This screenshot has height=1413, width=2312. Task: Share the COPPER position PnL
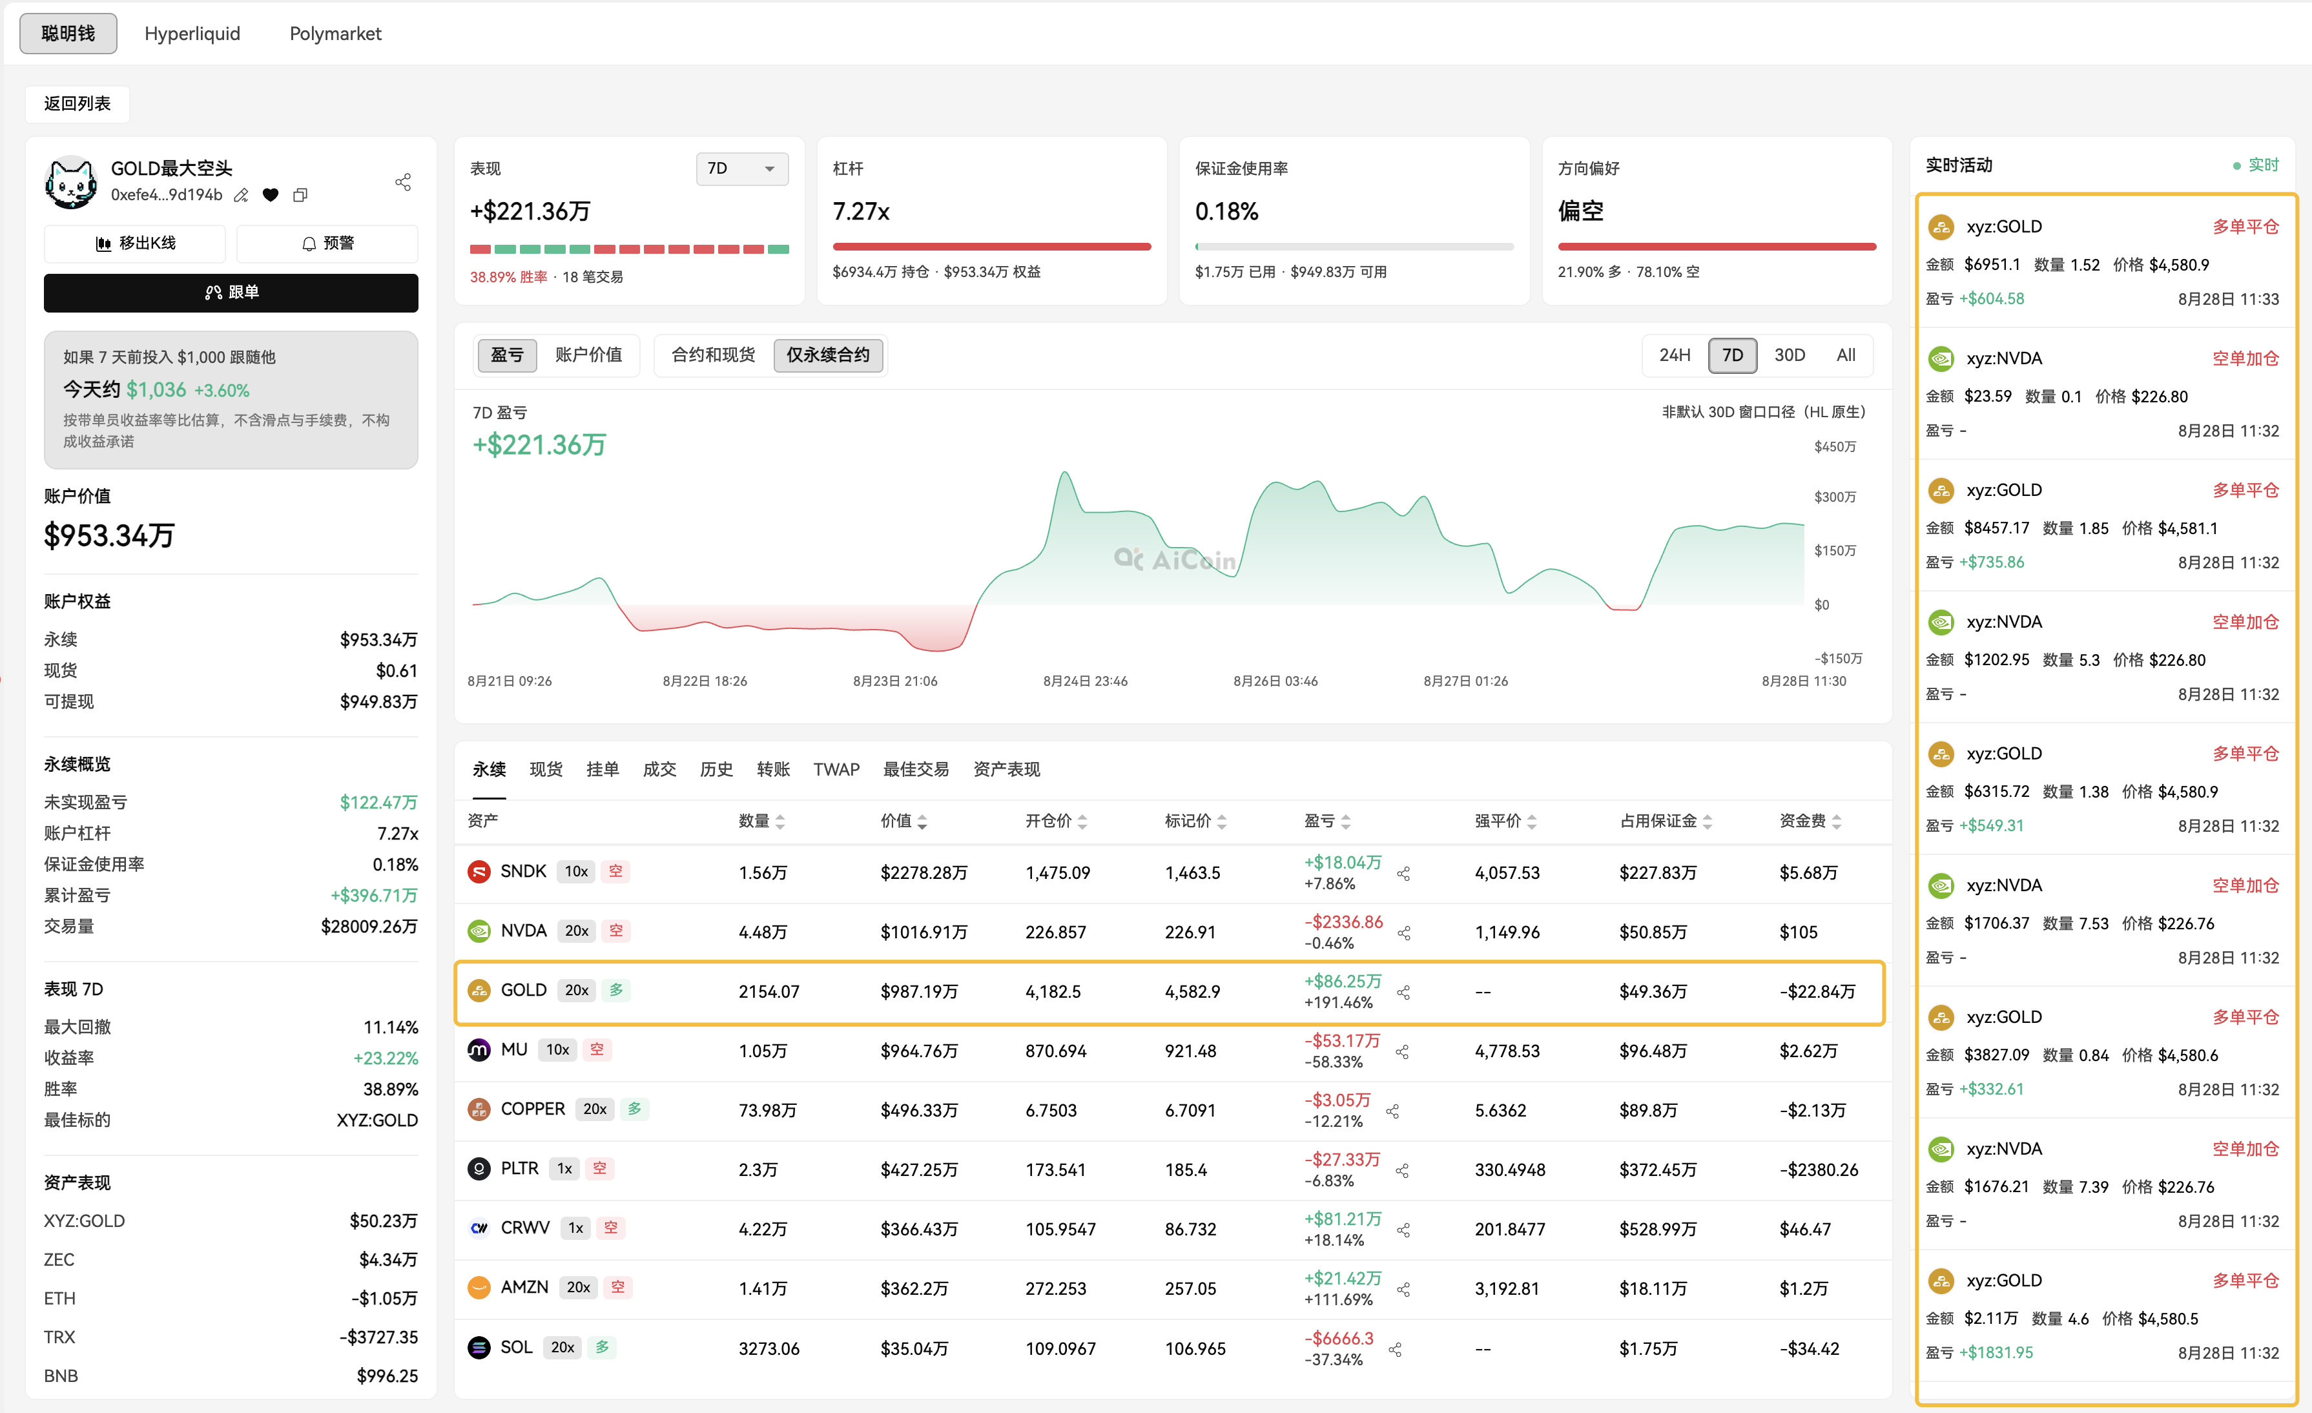1394,1111
